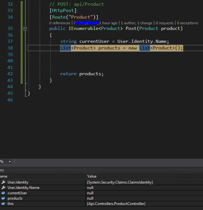Select the products variable row in Autos
Image resolution: width=203 pixels, height=210 pixels.
click(15, 198)
